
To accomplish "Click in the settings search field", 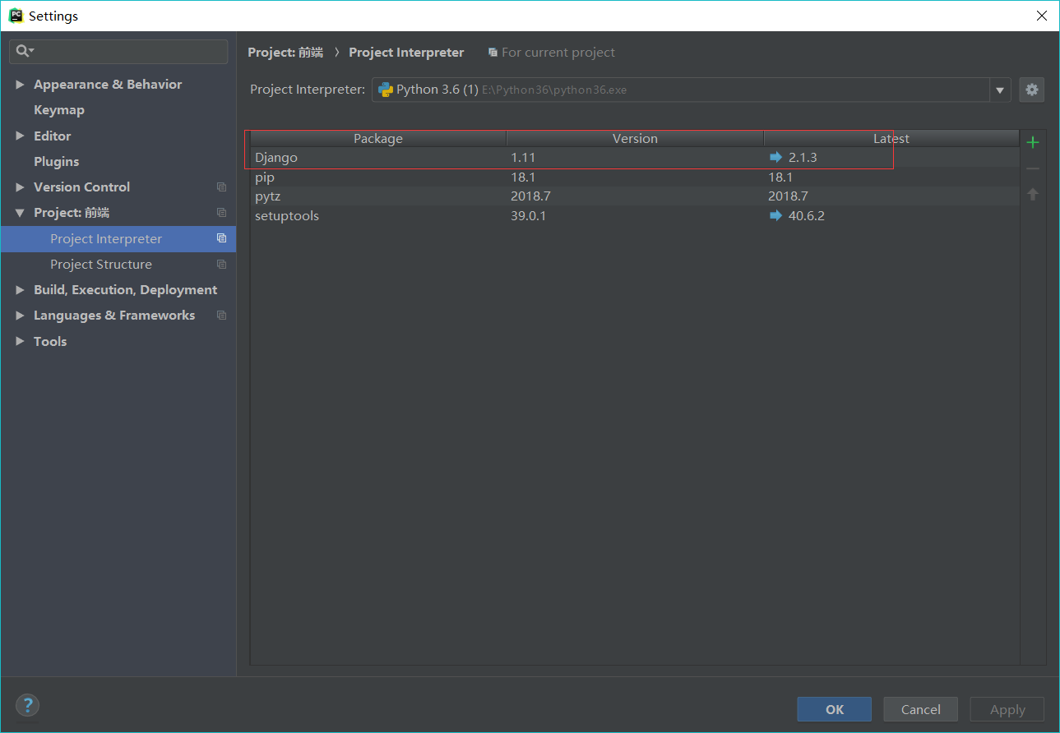I will [118, 51].
